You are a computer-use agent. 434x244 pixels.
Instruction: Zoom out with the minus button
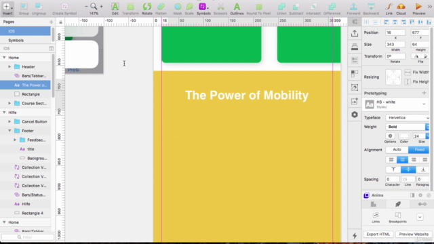[x=86, y=6]
